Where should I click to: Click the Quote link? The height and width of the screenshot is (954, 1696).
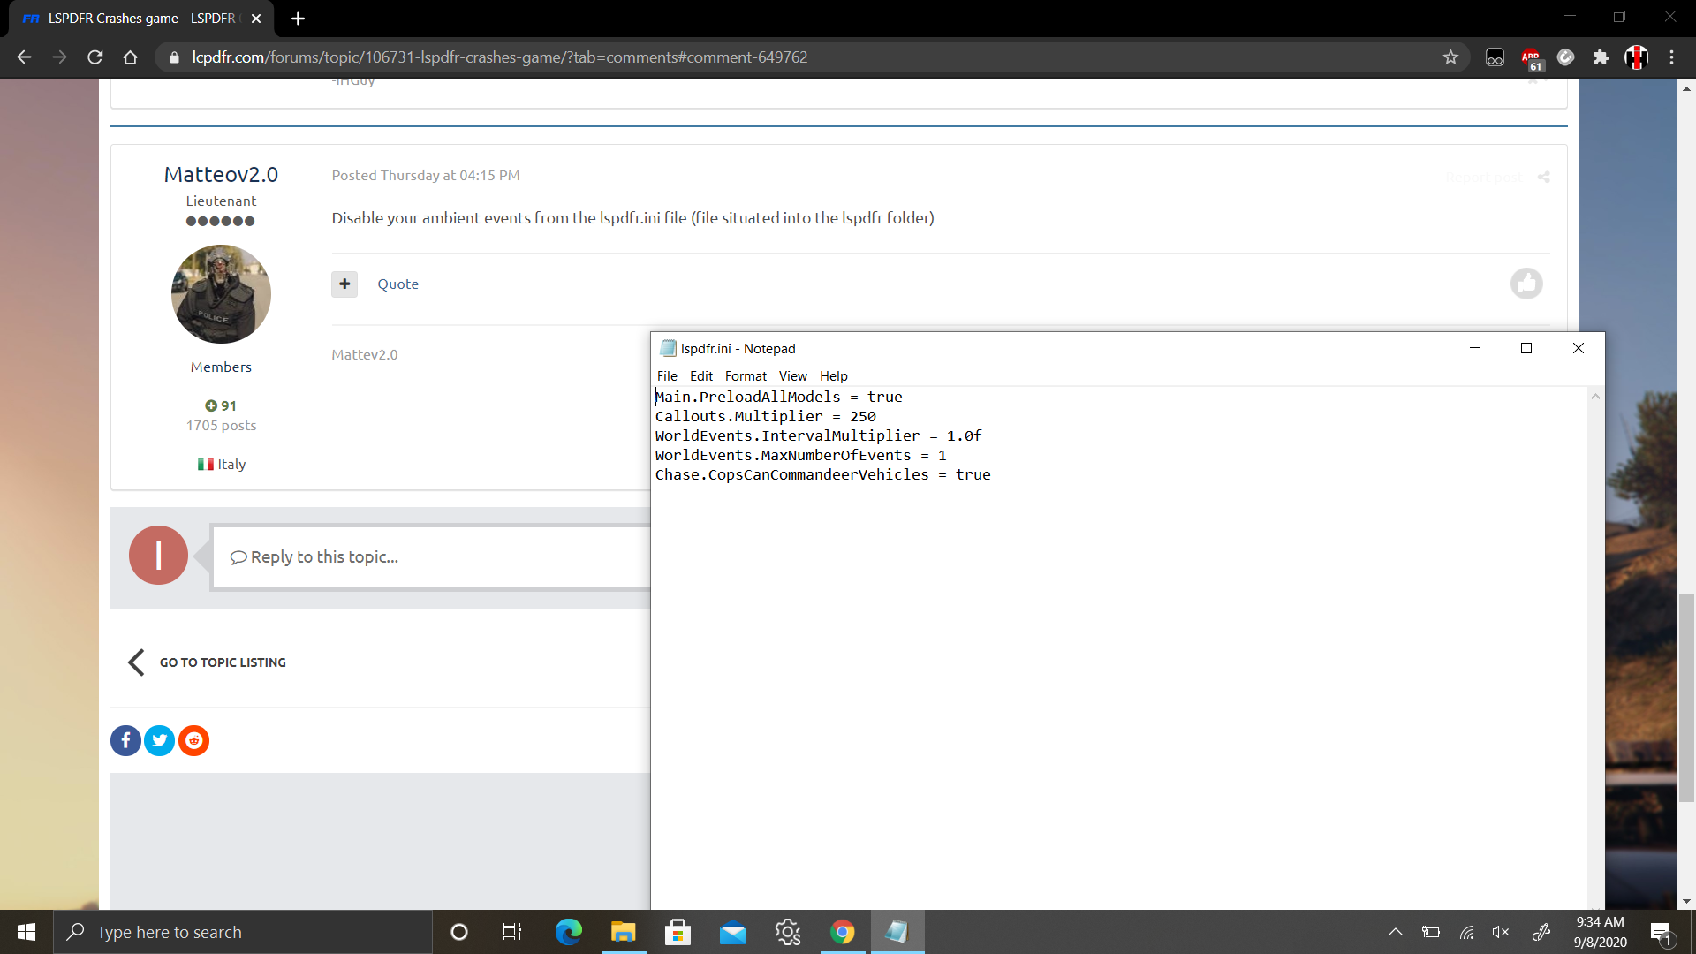pyautogui.click(x=397, y=284)
